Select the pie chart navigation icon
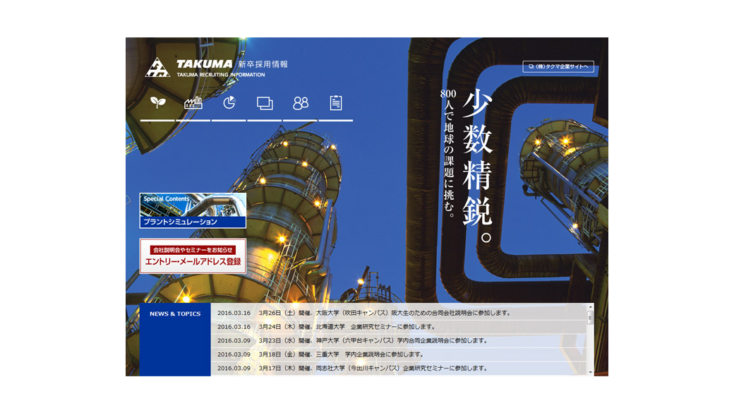This screenshot has width=734, height=413. (x=229, y=103)
